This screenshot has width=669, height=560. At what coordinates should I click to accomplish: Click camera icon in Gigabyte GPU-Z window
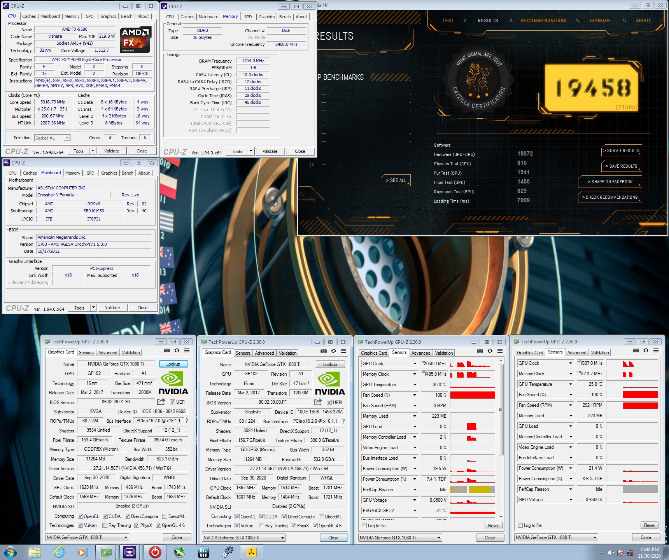323,351
